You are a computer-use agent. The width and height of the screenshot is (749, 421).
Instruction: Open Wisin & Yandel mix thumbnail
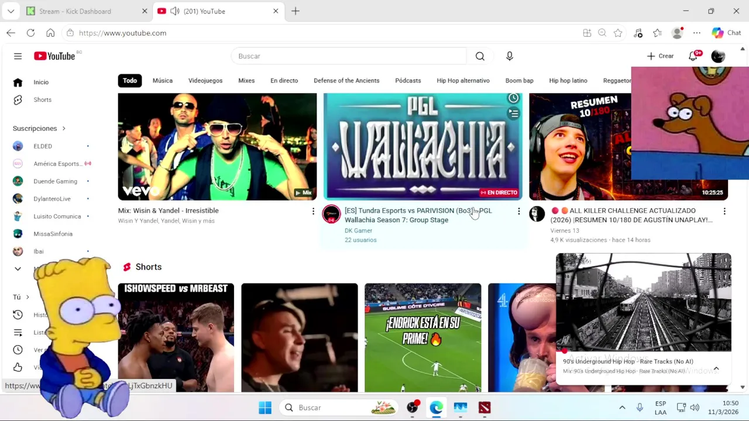tap(217, 146)
